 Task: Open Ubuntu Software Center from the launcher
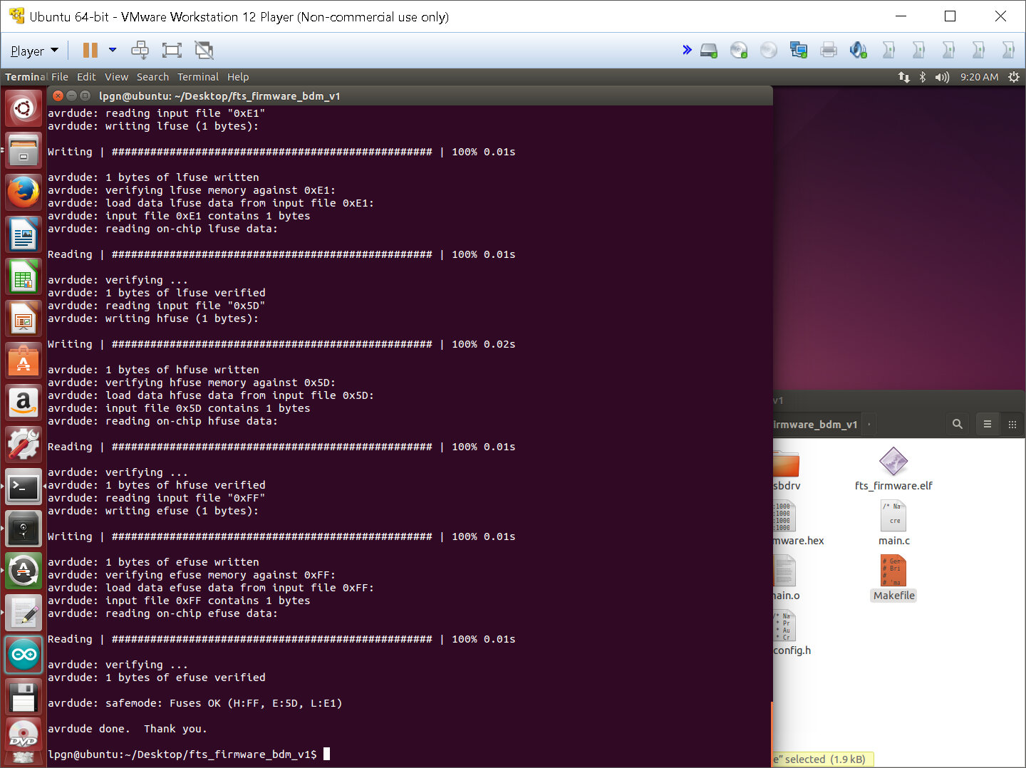[x=24, y=361]
